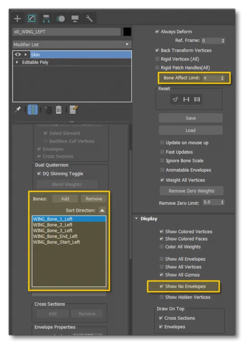Toggle the Skin modifier eye visibility
The width and height of the screenshot is (244, 344).
click(18, 54)
